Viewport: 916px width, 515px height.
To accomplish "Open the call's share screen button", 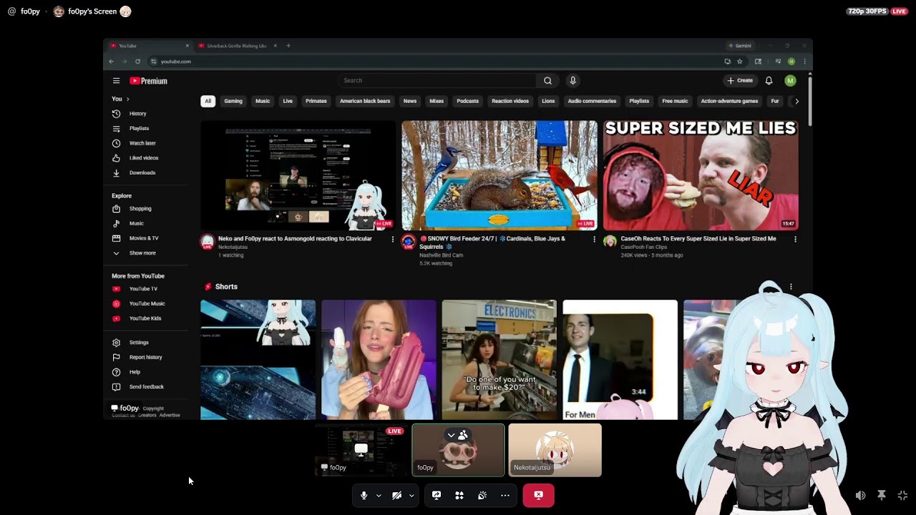I will pyautogui.click(x=437, y=495).
